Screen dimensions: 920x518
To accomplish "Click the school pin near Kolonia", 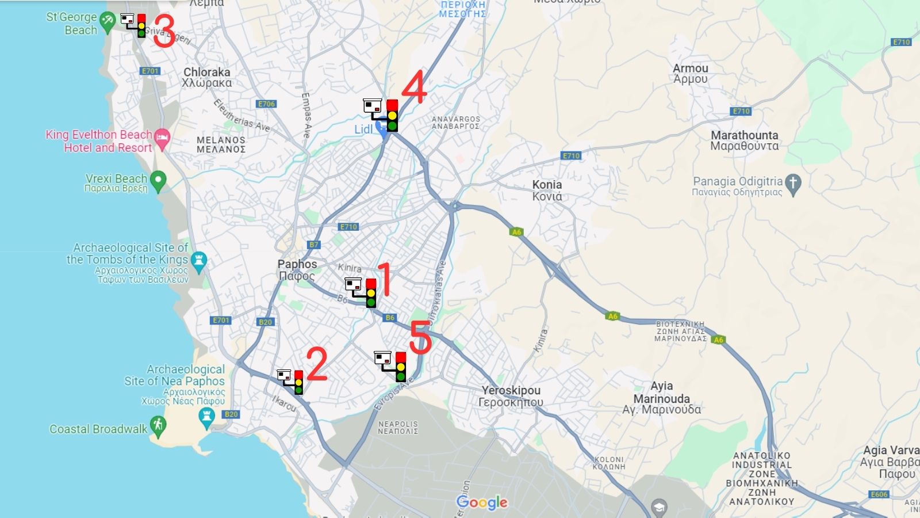I will [660, 508].
